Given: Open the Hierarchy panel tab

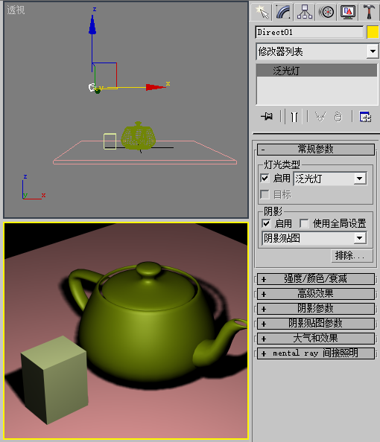Looking at the screenshot, I should (305, 12).
